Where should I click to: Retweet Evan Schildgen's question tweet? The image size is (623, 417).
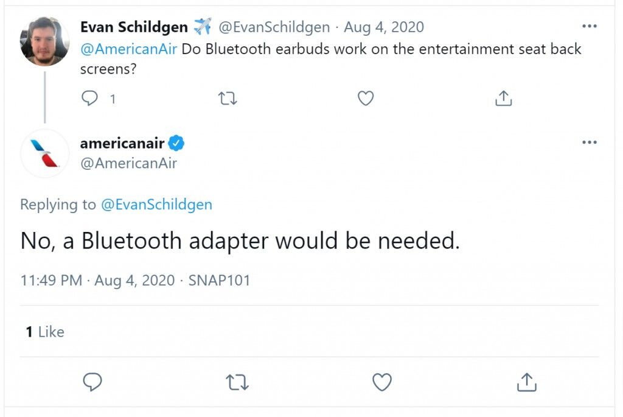pos(228,98)
